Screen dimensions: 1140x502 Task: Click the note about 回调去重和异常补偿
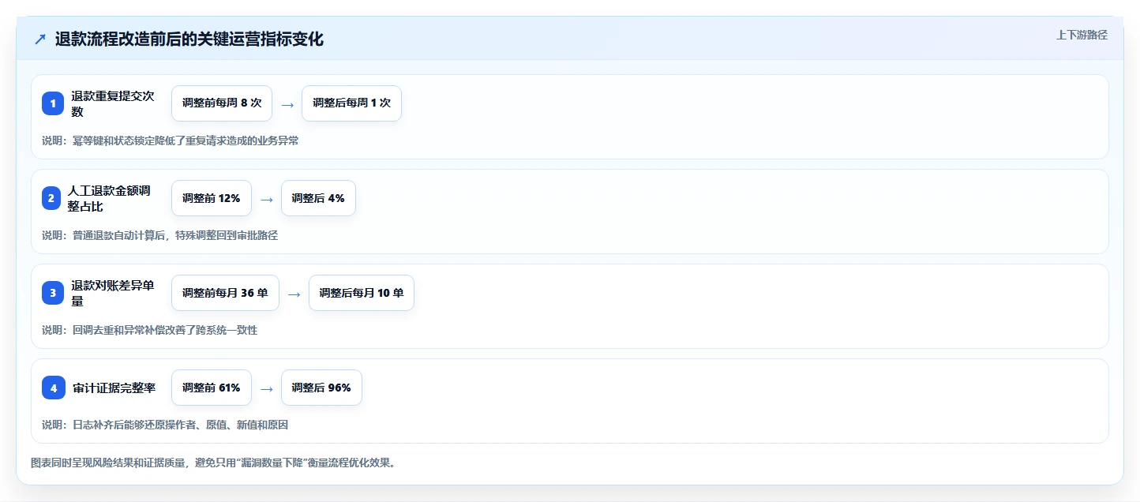[x=150, y=330]
